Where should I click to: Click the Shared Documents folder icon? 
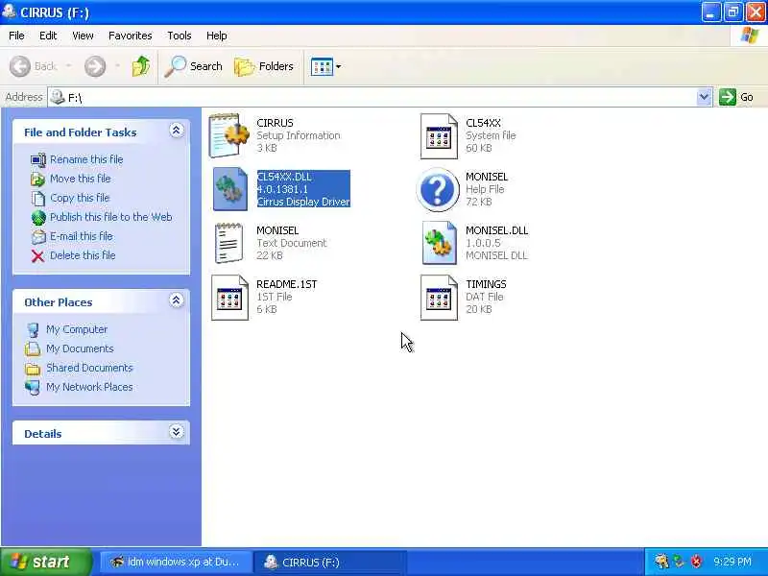tap(33, 369)
